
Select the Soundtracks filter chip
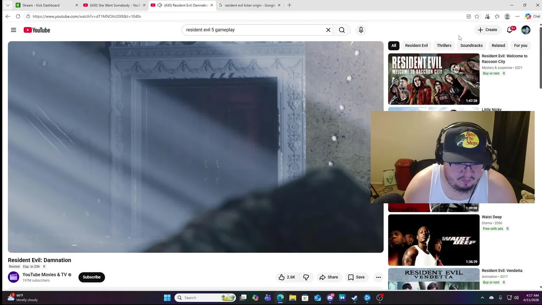tap(471, 45)
